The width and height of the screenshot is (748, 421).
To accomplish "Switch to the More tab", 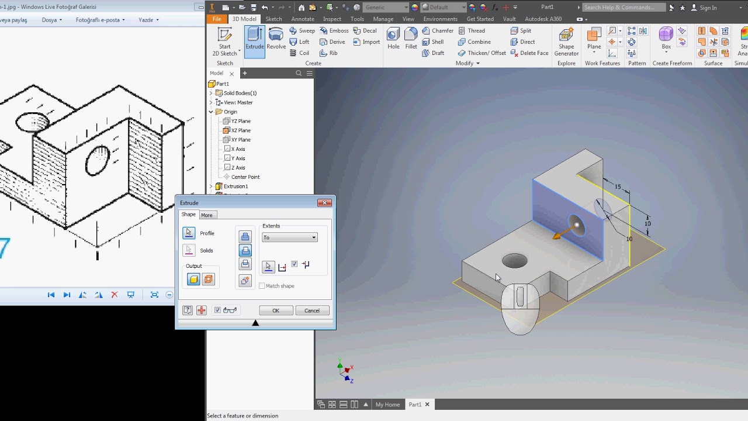I will (x=207, y=215).
